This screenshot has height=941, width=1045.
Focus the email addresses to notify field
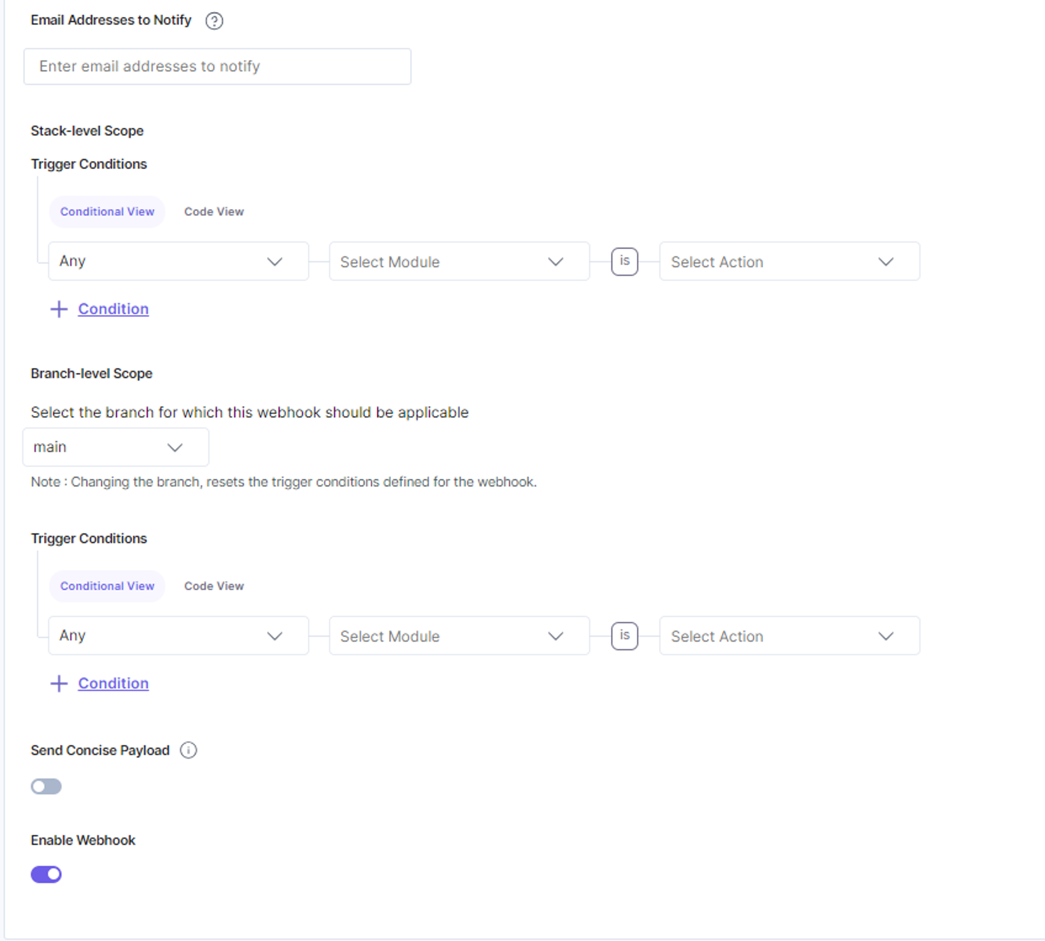[217, 67]
